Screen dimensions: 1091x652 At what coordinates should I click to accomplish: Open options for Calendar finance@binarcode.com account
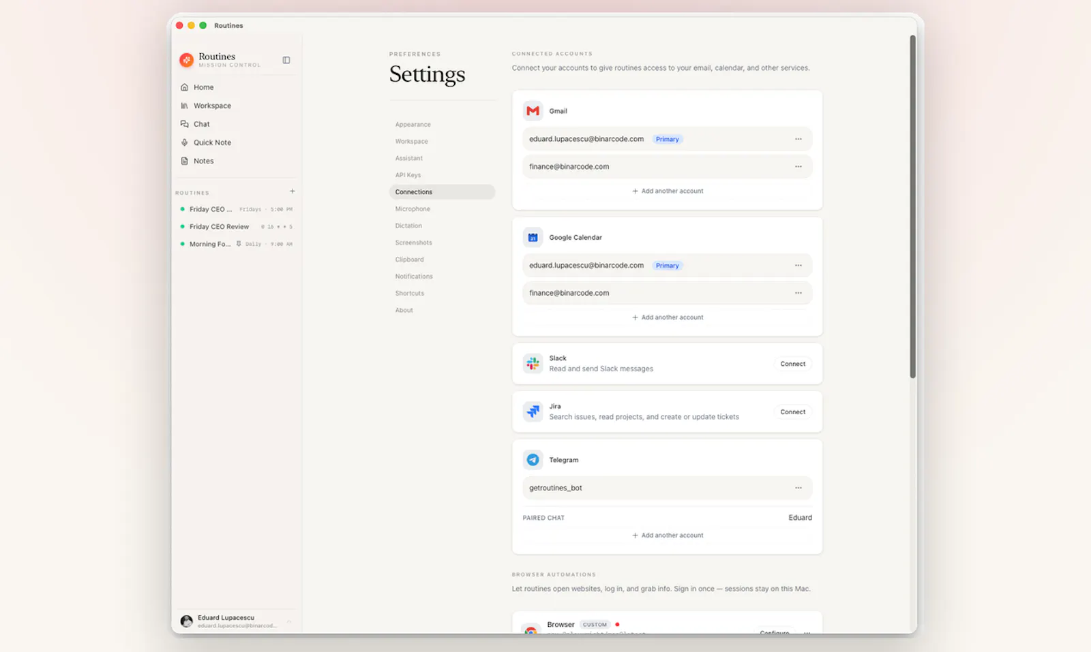tap(798, 293)
